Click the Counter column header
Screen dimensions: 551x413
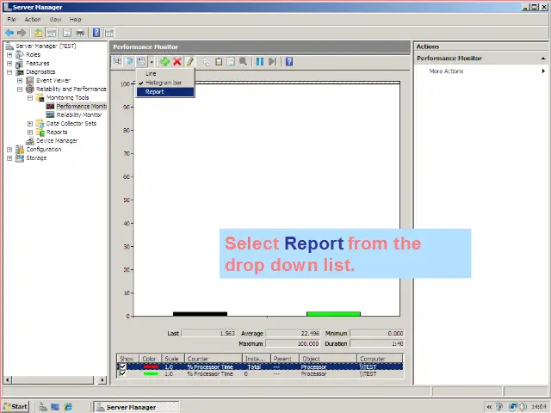click(214, 359)
